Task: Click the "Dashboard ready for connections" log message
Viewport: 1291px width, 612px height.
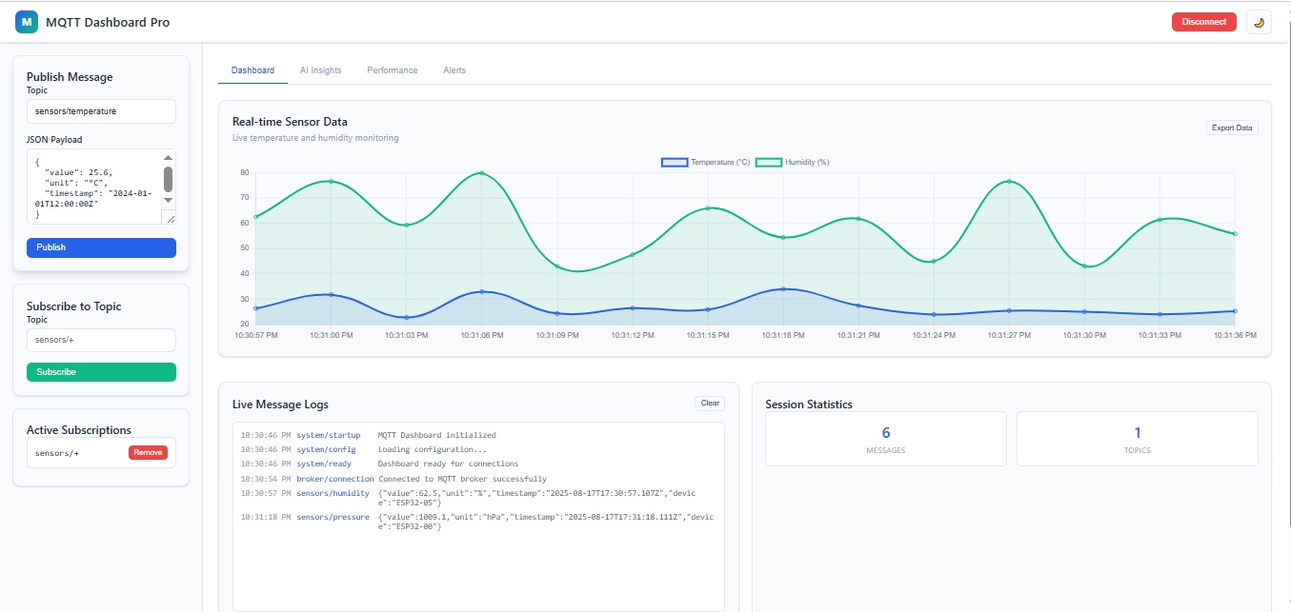Action: 449,464
